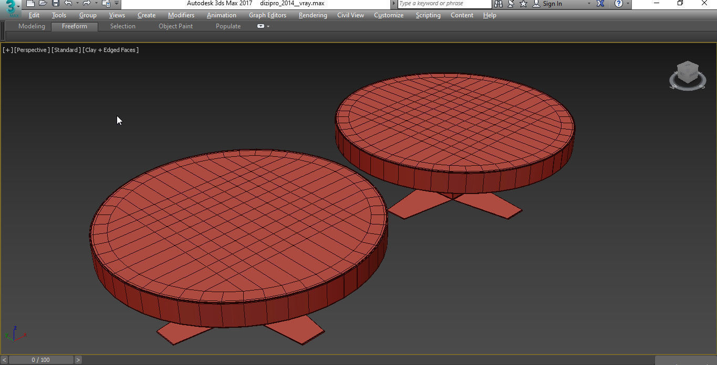Open the Views menu
The height and width of the screenshot is (365, 717).
pyautogui.click(x=117, y=15)
